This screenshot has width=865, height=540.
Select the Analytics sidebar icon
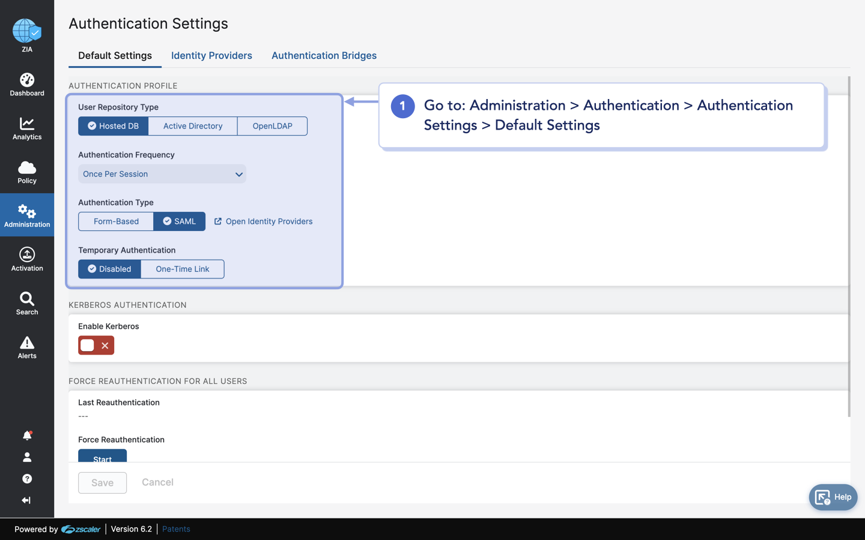pyautogui.click(x=26, y=128)
